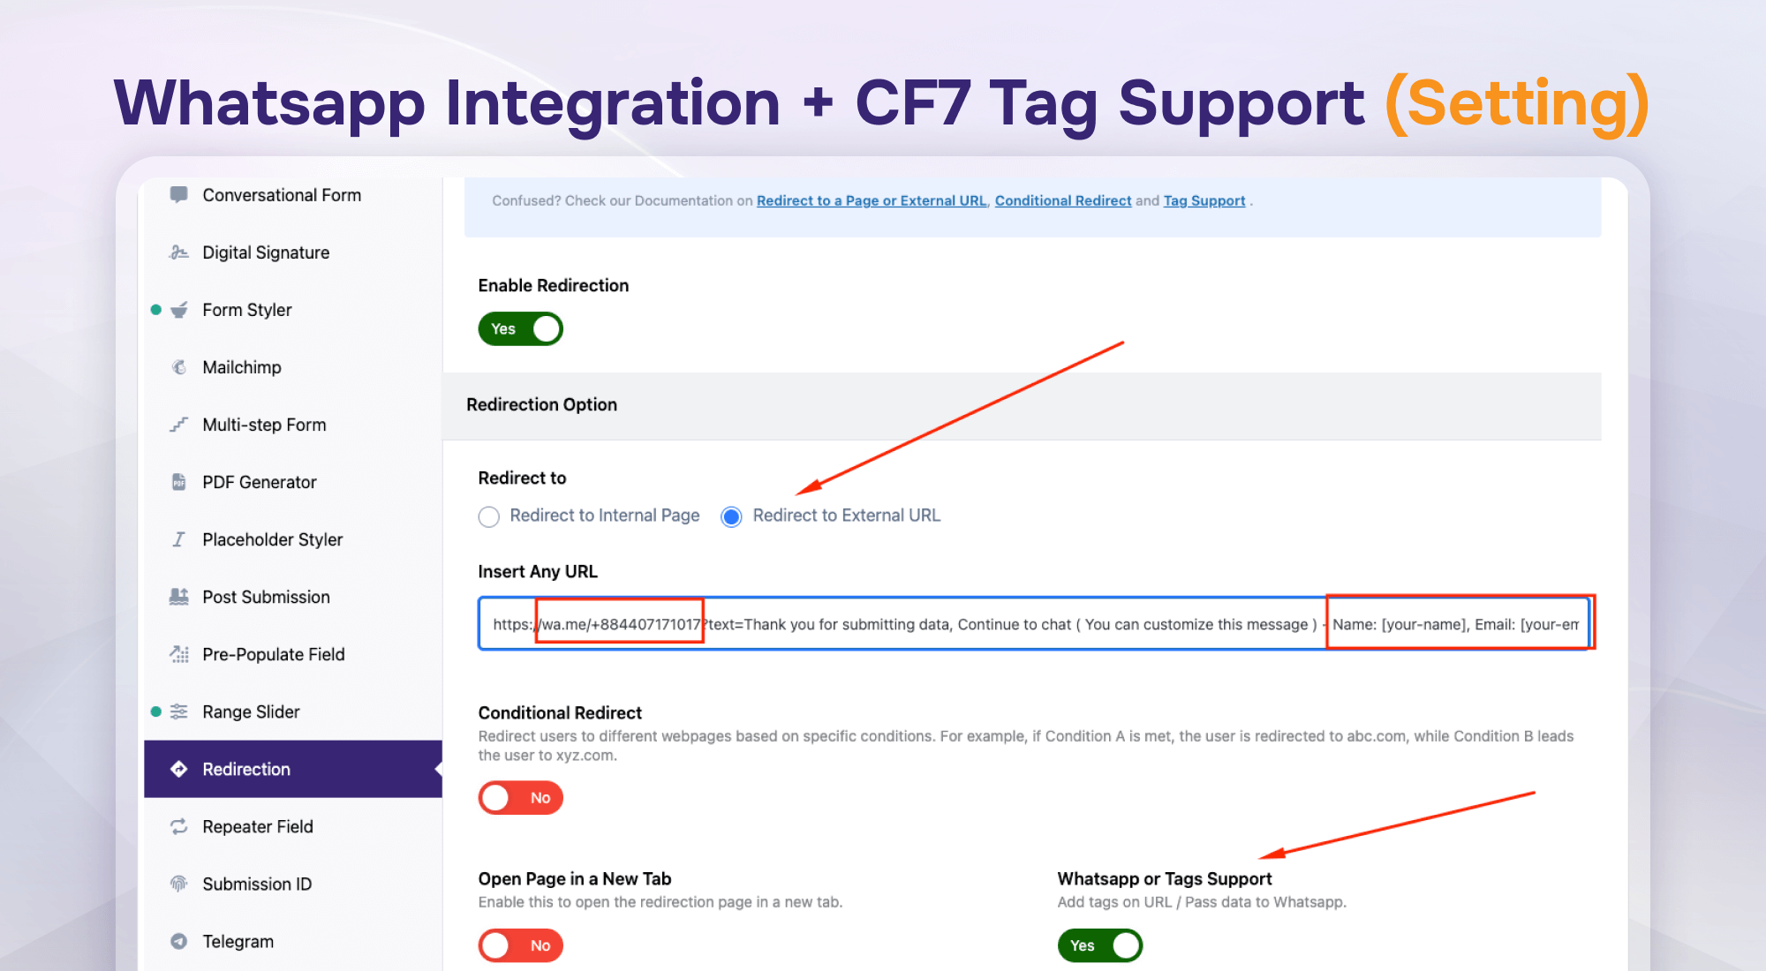The height and width of the screenshot is (971, 1766).
Task: Click the Telegram icon in sidebar
Action: (178, 941)
